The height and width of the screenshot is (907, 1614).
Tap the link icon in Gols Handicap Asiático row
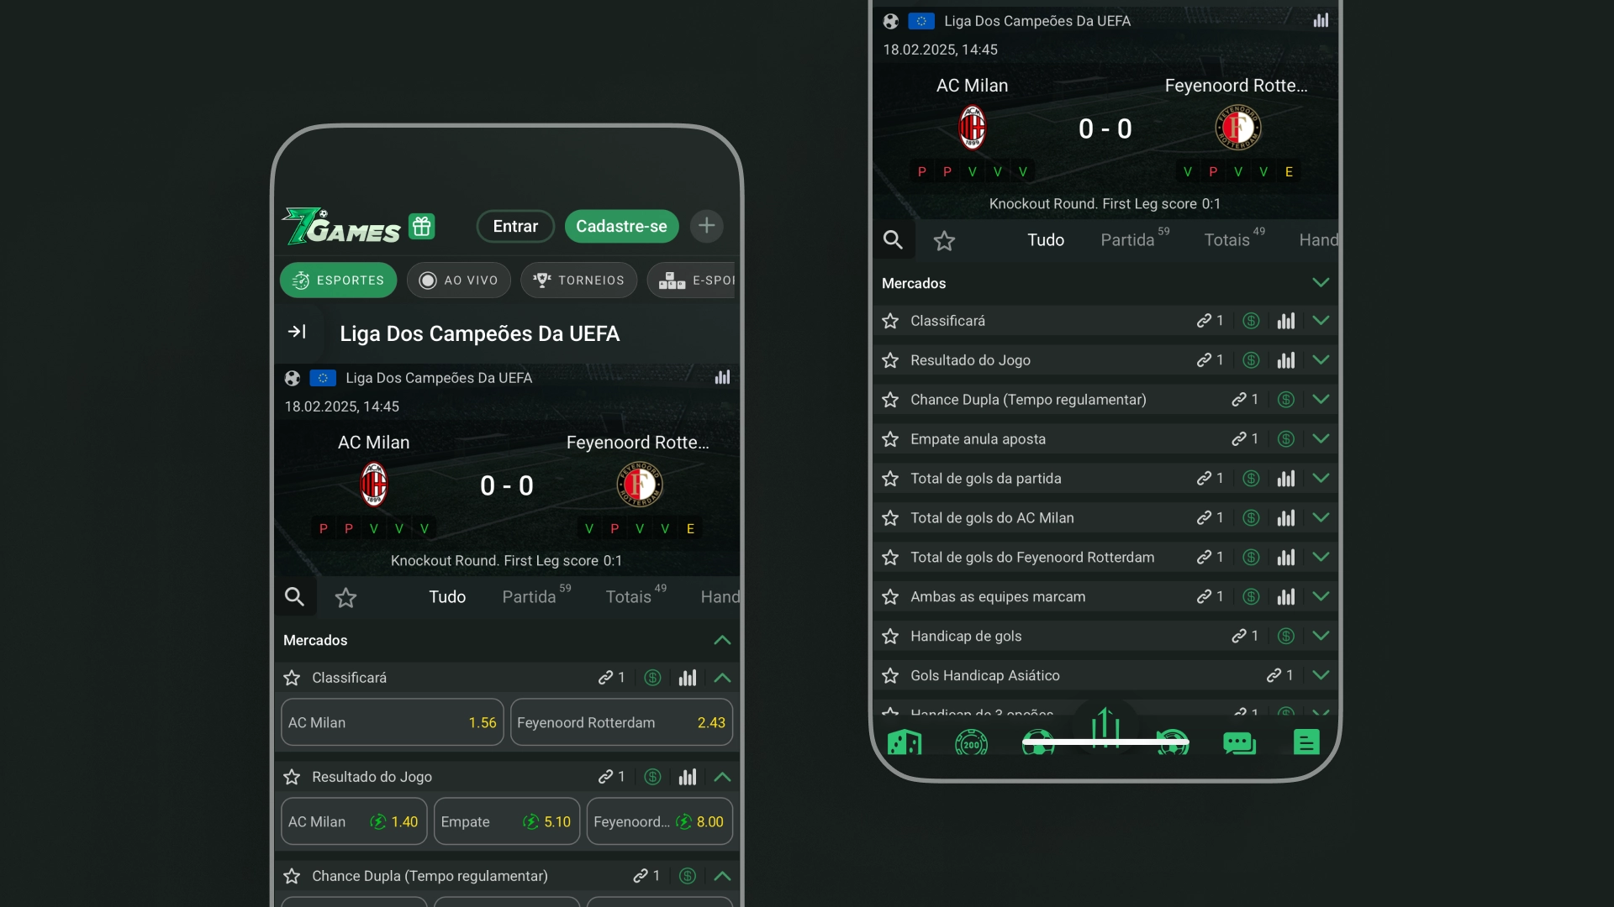[x=1274, y=675]
